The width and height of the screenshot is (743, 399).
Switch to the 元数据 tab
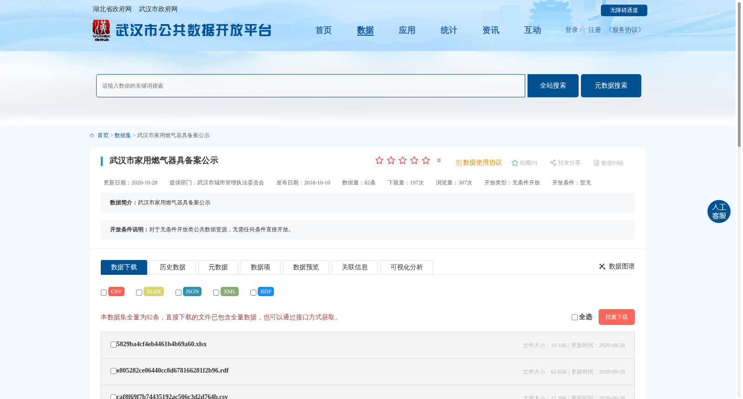click(218, 267)
